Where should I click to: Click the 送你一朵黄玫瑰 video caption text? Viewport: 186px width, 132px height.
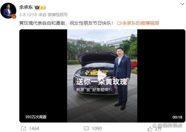(x=102, y=82)
